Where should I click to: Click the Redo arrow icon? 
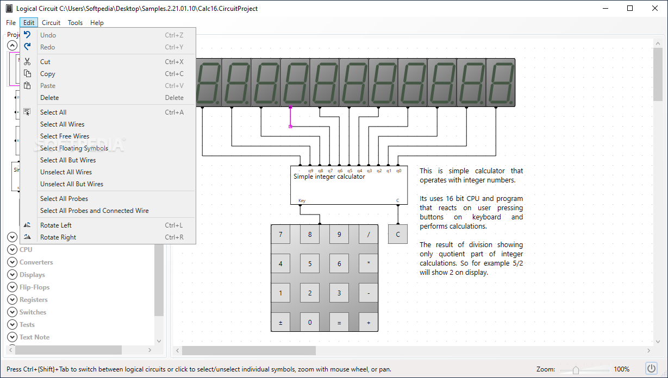(x=27, y=47)
